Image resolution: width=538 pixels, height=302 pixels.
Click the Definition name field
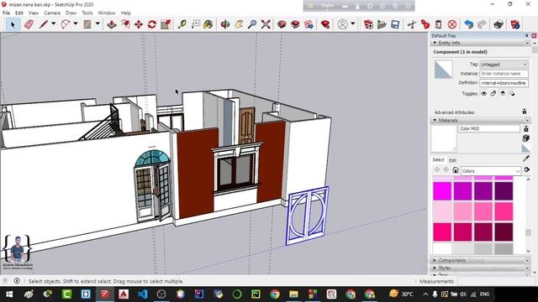click(504, 83)
